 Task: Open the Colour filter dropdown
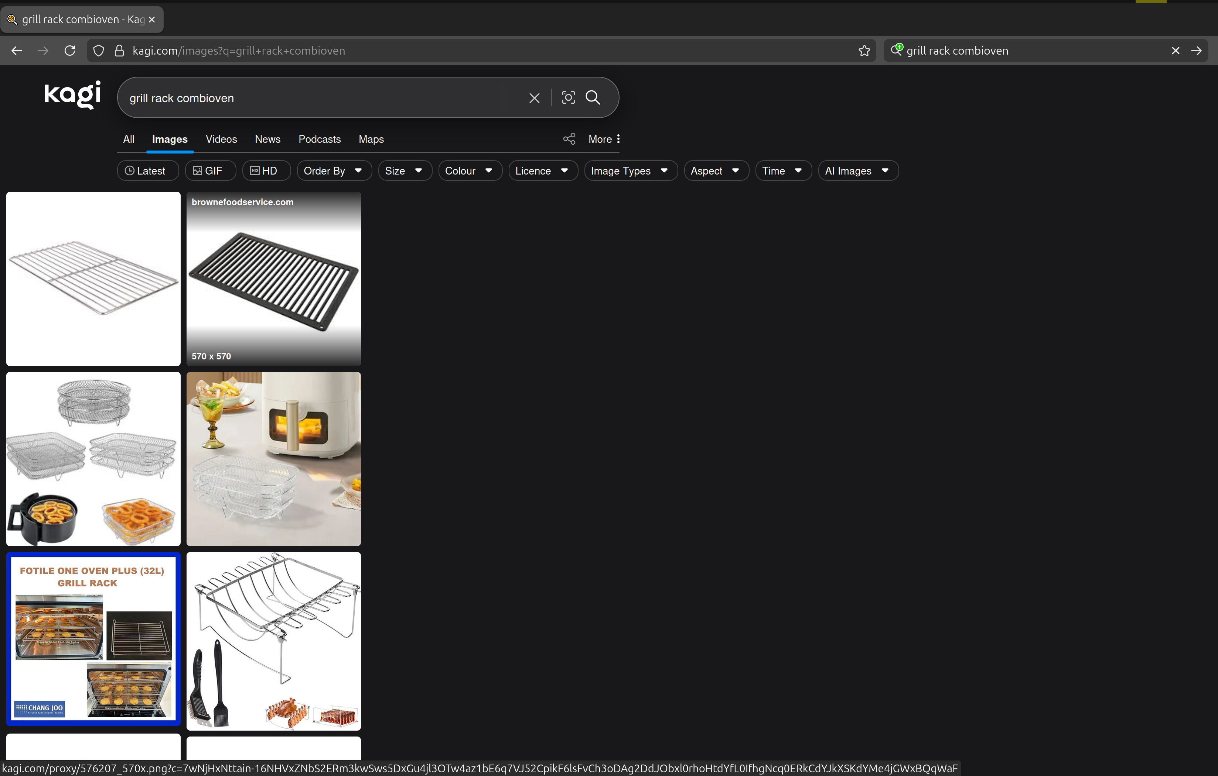(x=470, y=171)
